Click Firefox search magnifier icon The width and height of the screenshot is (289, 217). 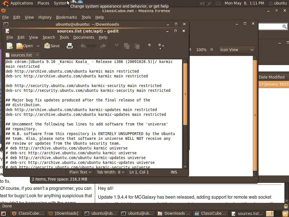(284, 27)
